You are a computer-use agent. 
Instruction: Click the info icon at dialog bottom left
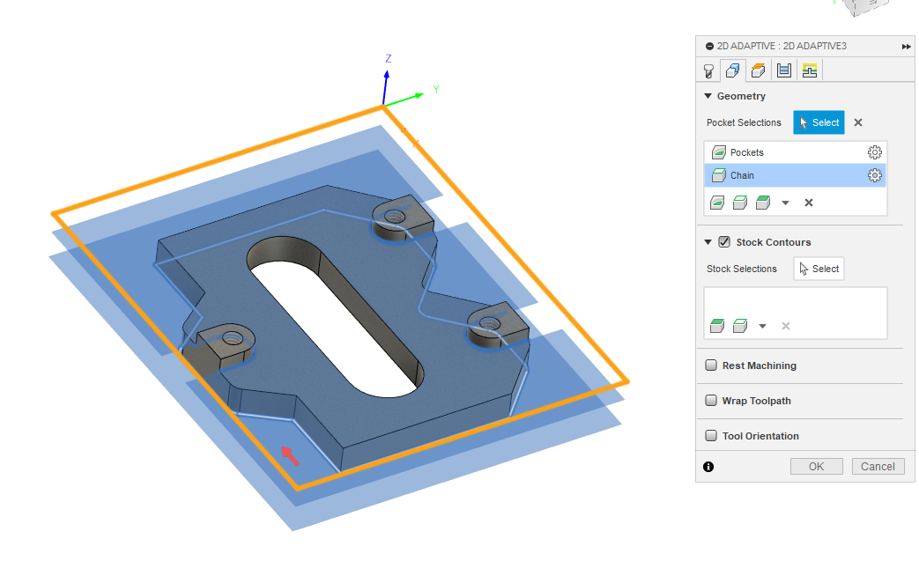708,466
